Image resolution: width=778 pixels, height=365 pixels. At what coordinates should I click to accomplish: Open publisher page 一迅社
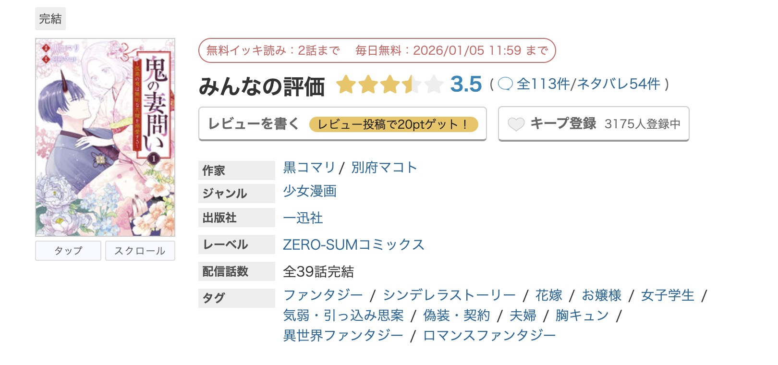(x=303, y=218)
